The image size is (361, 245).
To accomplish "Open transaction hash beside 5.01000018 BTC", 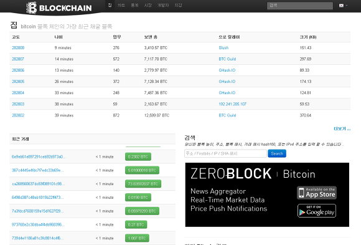I will tap(38, 170).
